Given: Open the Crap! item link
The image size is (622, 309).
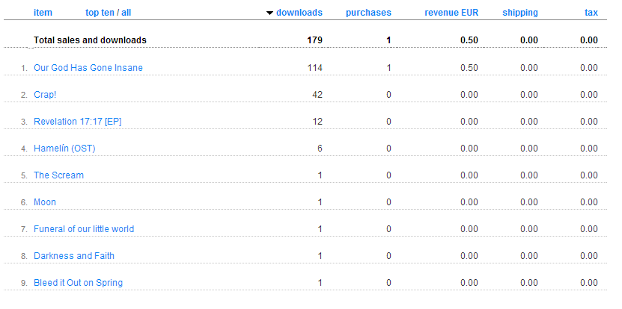Looking at the screenshot, I should point(46,95).
